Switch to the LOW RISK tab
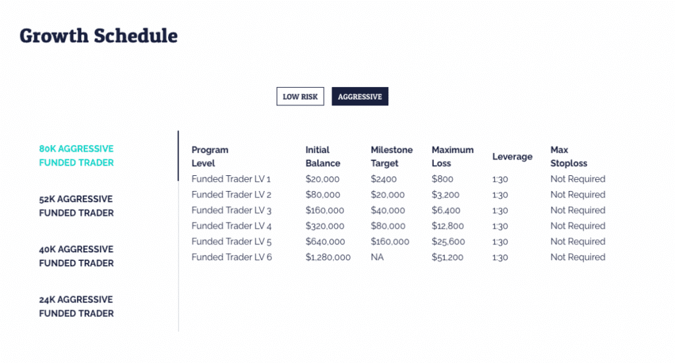Viewport: 675px width, 363px height. point(300,96)
